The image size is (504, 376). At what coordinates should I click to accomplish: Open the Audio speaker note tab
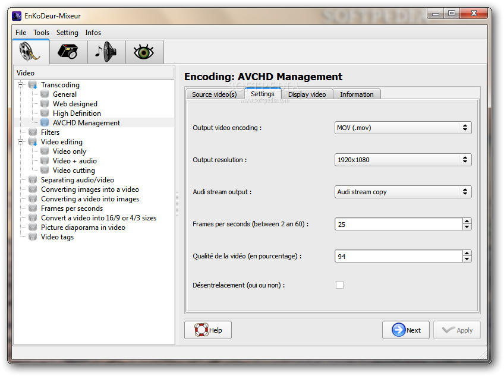pos(106,52)
